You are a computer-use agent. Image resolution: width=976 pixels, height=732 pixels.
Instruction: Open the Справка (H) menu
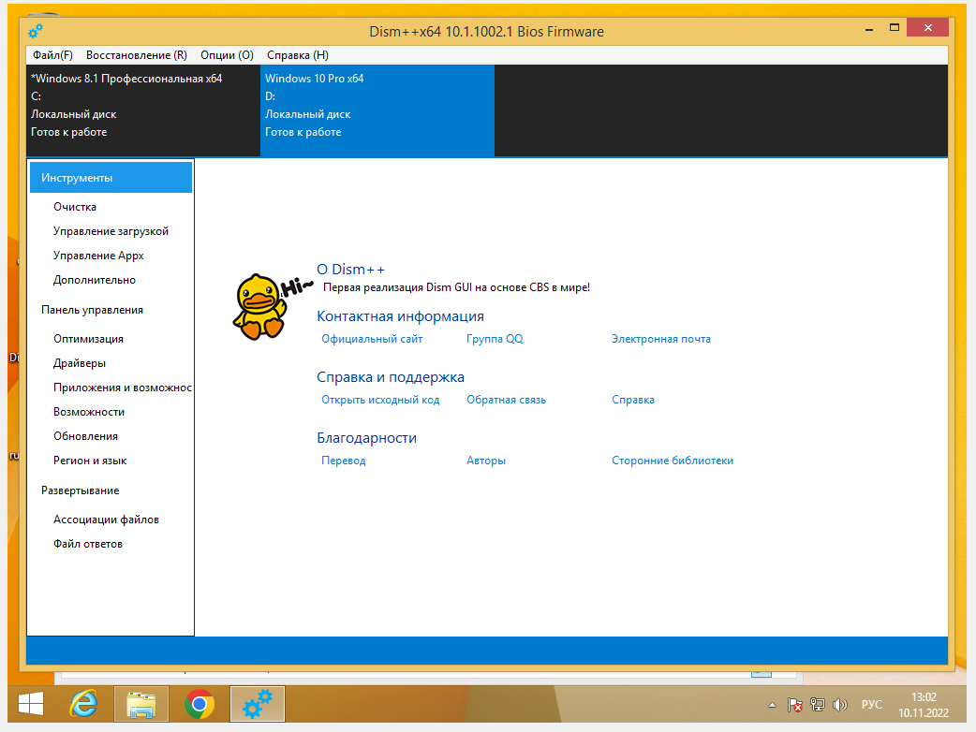298,55
